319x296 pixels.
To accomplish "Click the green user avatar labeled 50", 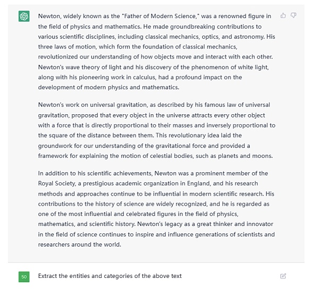I will pyautogui.click(x=24, y=276).
